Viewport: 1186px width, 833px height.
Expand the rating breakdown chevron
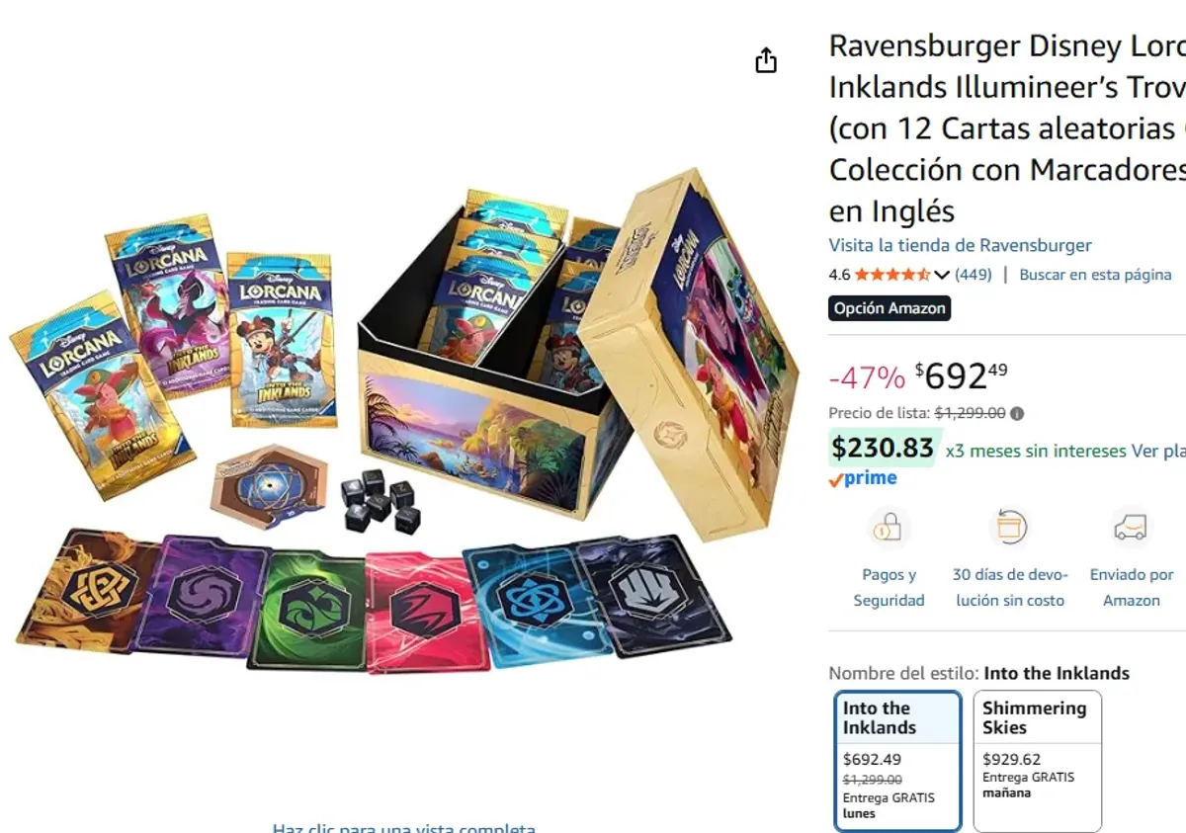tap(941, 275)
